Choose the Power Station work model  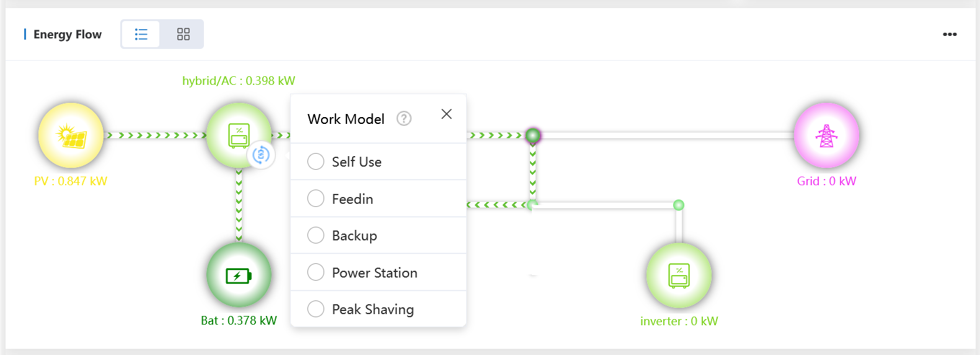click(316, 273)
